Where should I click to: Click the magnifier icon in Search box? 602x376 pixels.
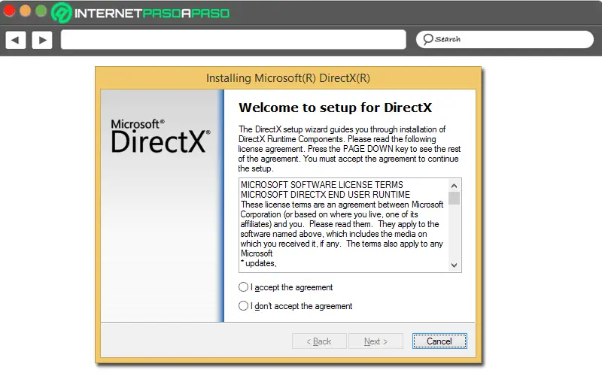(427, 39)
